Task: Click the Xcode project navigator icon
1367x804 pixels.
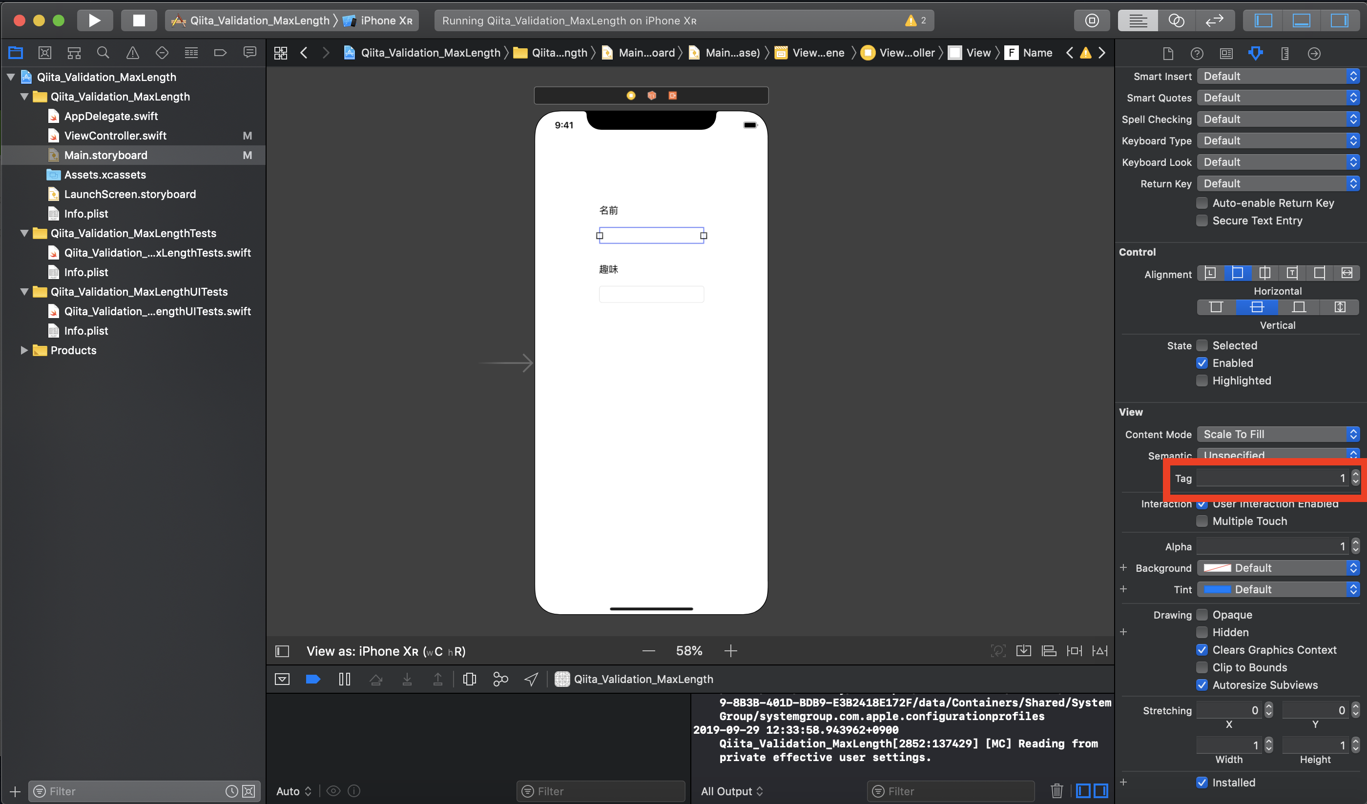Action: click(16, 53)
